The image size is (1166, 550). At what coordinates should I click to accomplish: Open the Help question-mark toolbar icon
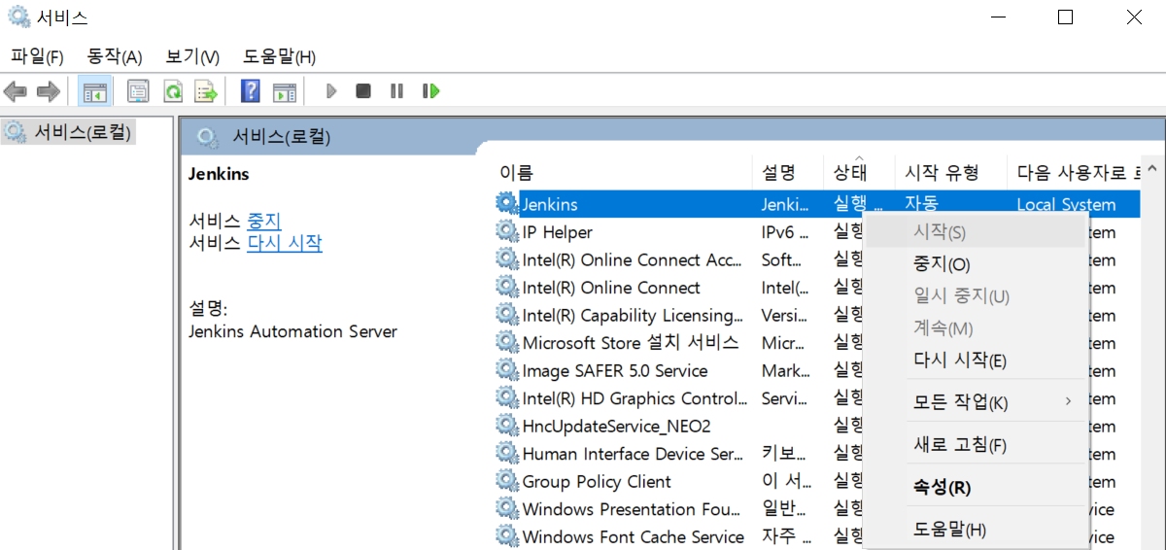(x=251, y=91)
